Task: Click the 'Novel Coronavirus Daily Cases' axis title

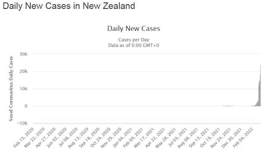Action: 11,89
